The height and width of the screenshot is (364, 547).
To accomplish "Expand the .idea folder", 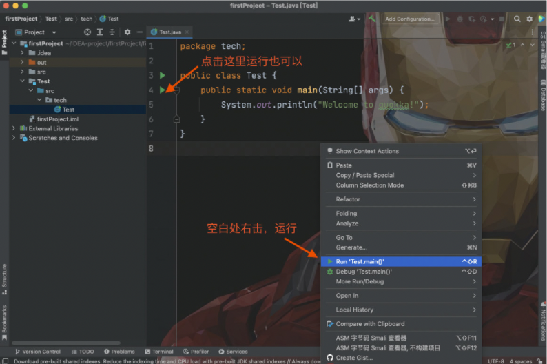I will [x=22, y=52].
